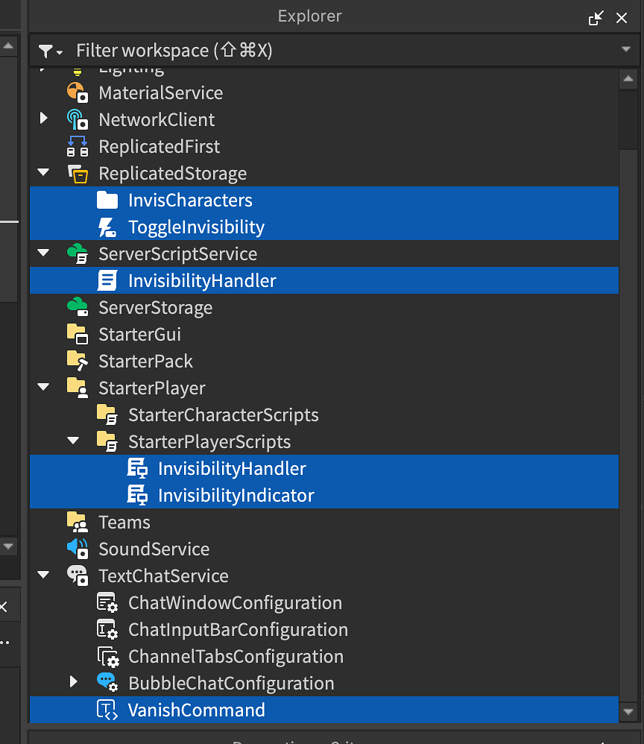644x744 pixels.
Task: Select the StarterPack item
Action: (x=147, y=361)
